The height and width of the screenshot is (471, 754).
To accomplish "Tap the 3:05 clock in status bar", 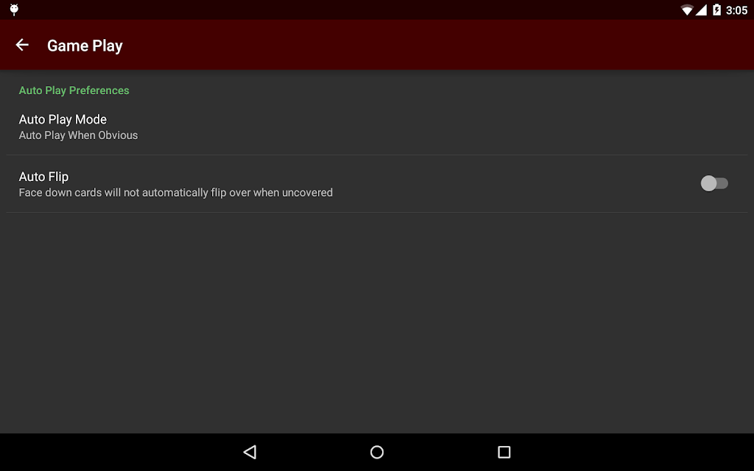I will 736,10.
